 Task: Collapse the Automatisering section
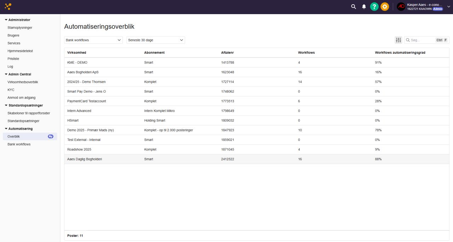[x=19, y=129]
